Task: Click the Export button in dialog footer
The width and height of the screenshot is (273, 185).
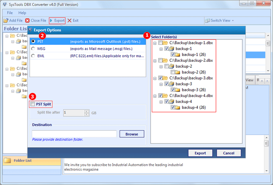Action: click(200, 153)
